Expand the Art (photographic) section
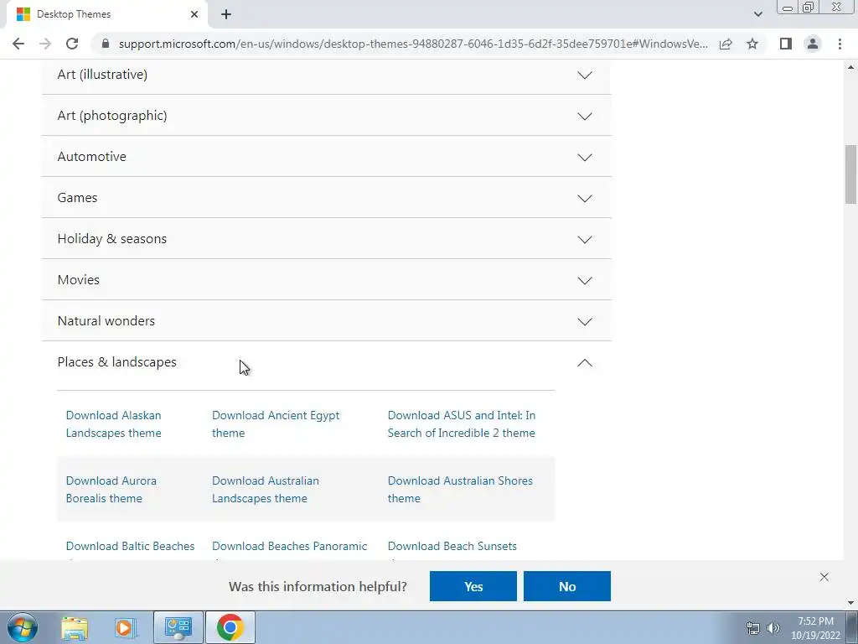 coord(326,116)
